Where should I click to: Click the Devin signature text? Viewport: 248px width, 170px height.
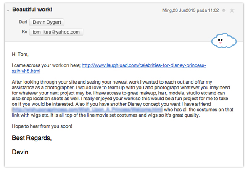click(x=20, y=152)
